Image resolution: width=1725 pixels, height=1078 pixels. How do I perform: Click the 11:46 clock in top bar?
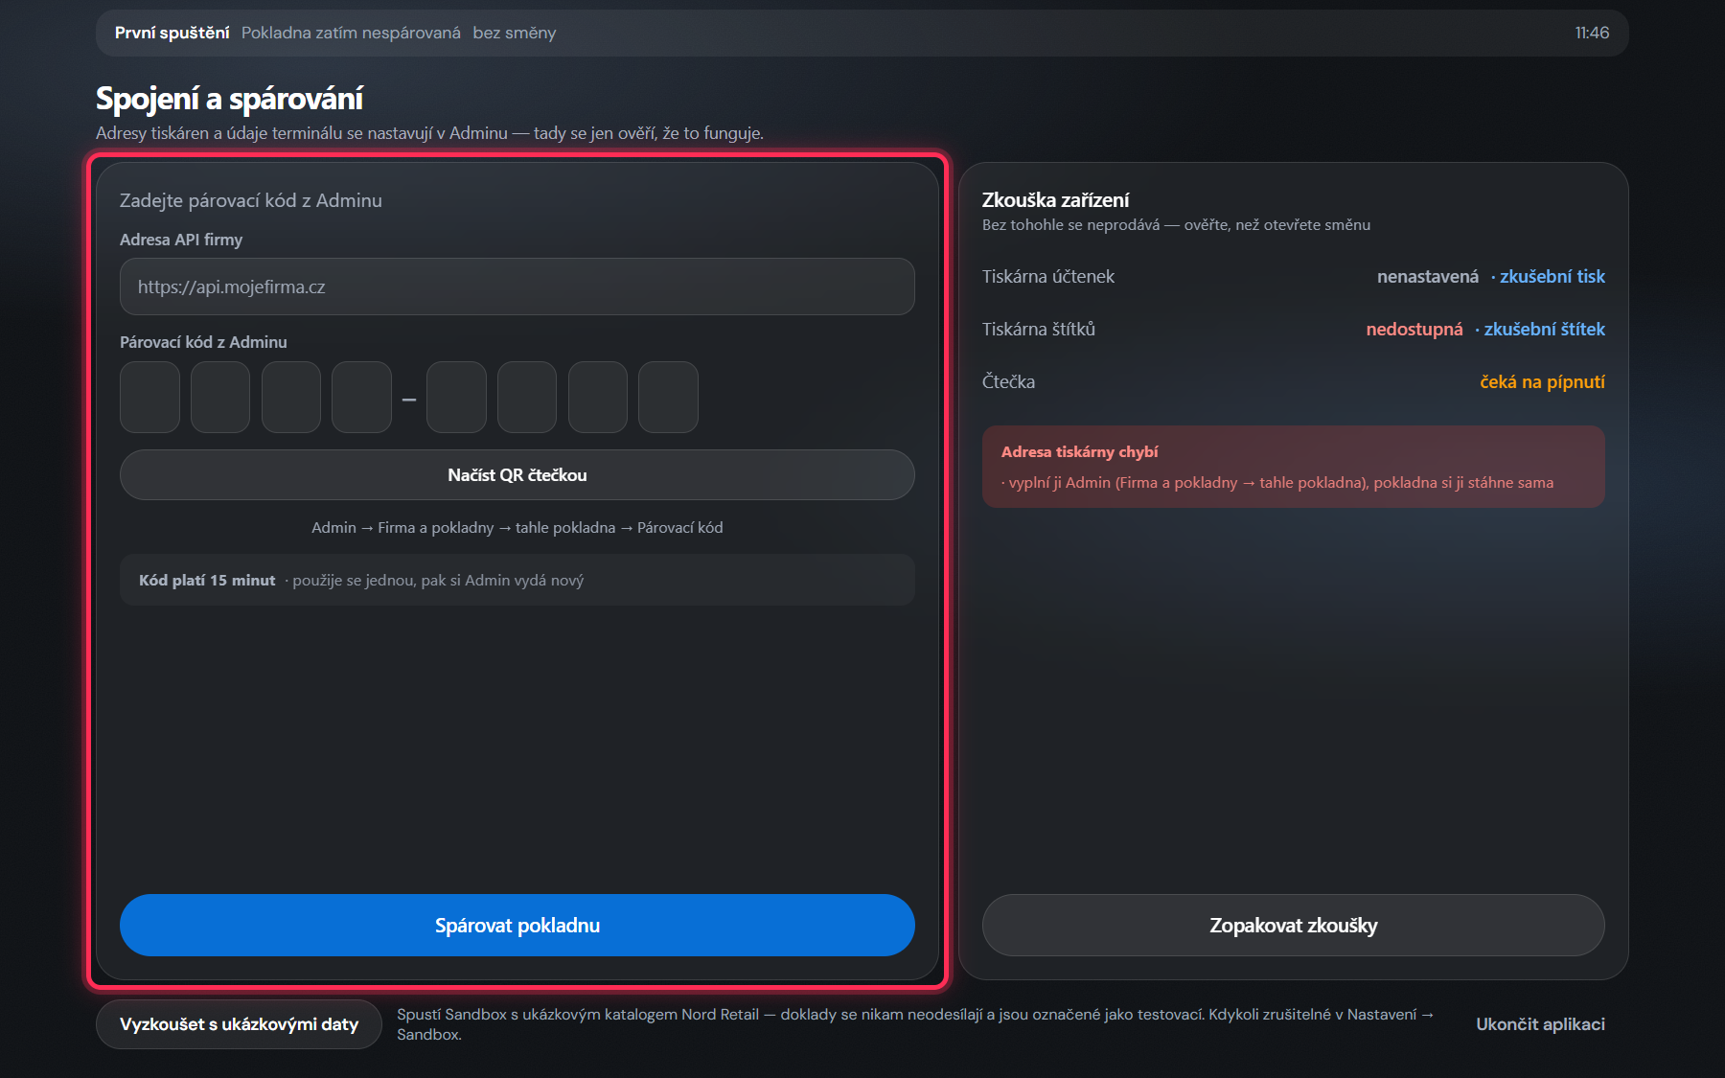pos(1592,33)
